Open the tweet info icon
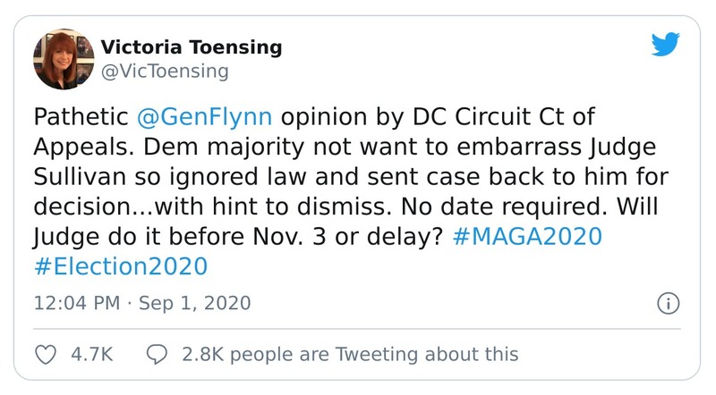The height and width of the screenshot is (395, 716). [668, 302]
